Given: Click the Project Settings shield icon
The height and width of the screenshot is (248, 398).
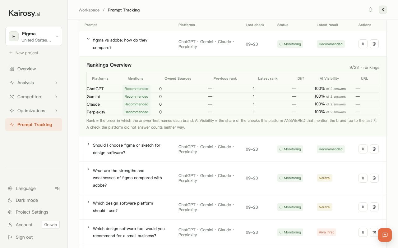Looking at the screenshot, I should point(10,212).
